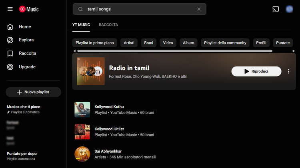Filter results by Profili

point(261,43)
